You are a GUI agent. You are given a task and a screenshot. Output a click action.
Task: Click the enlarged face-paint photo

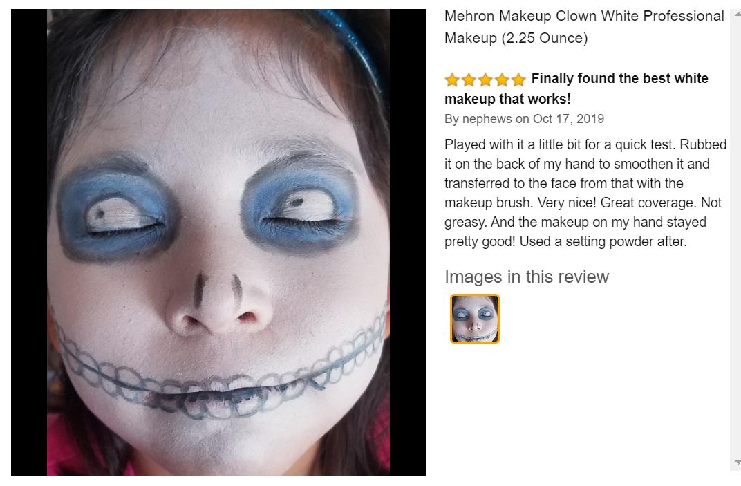coord(218,242)
